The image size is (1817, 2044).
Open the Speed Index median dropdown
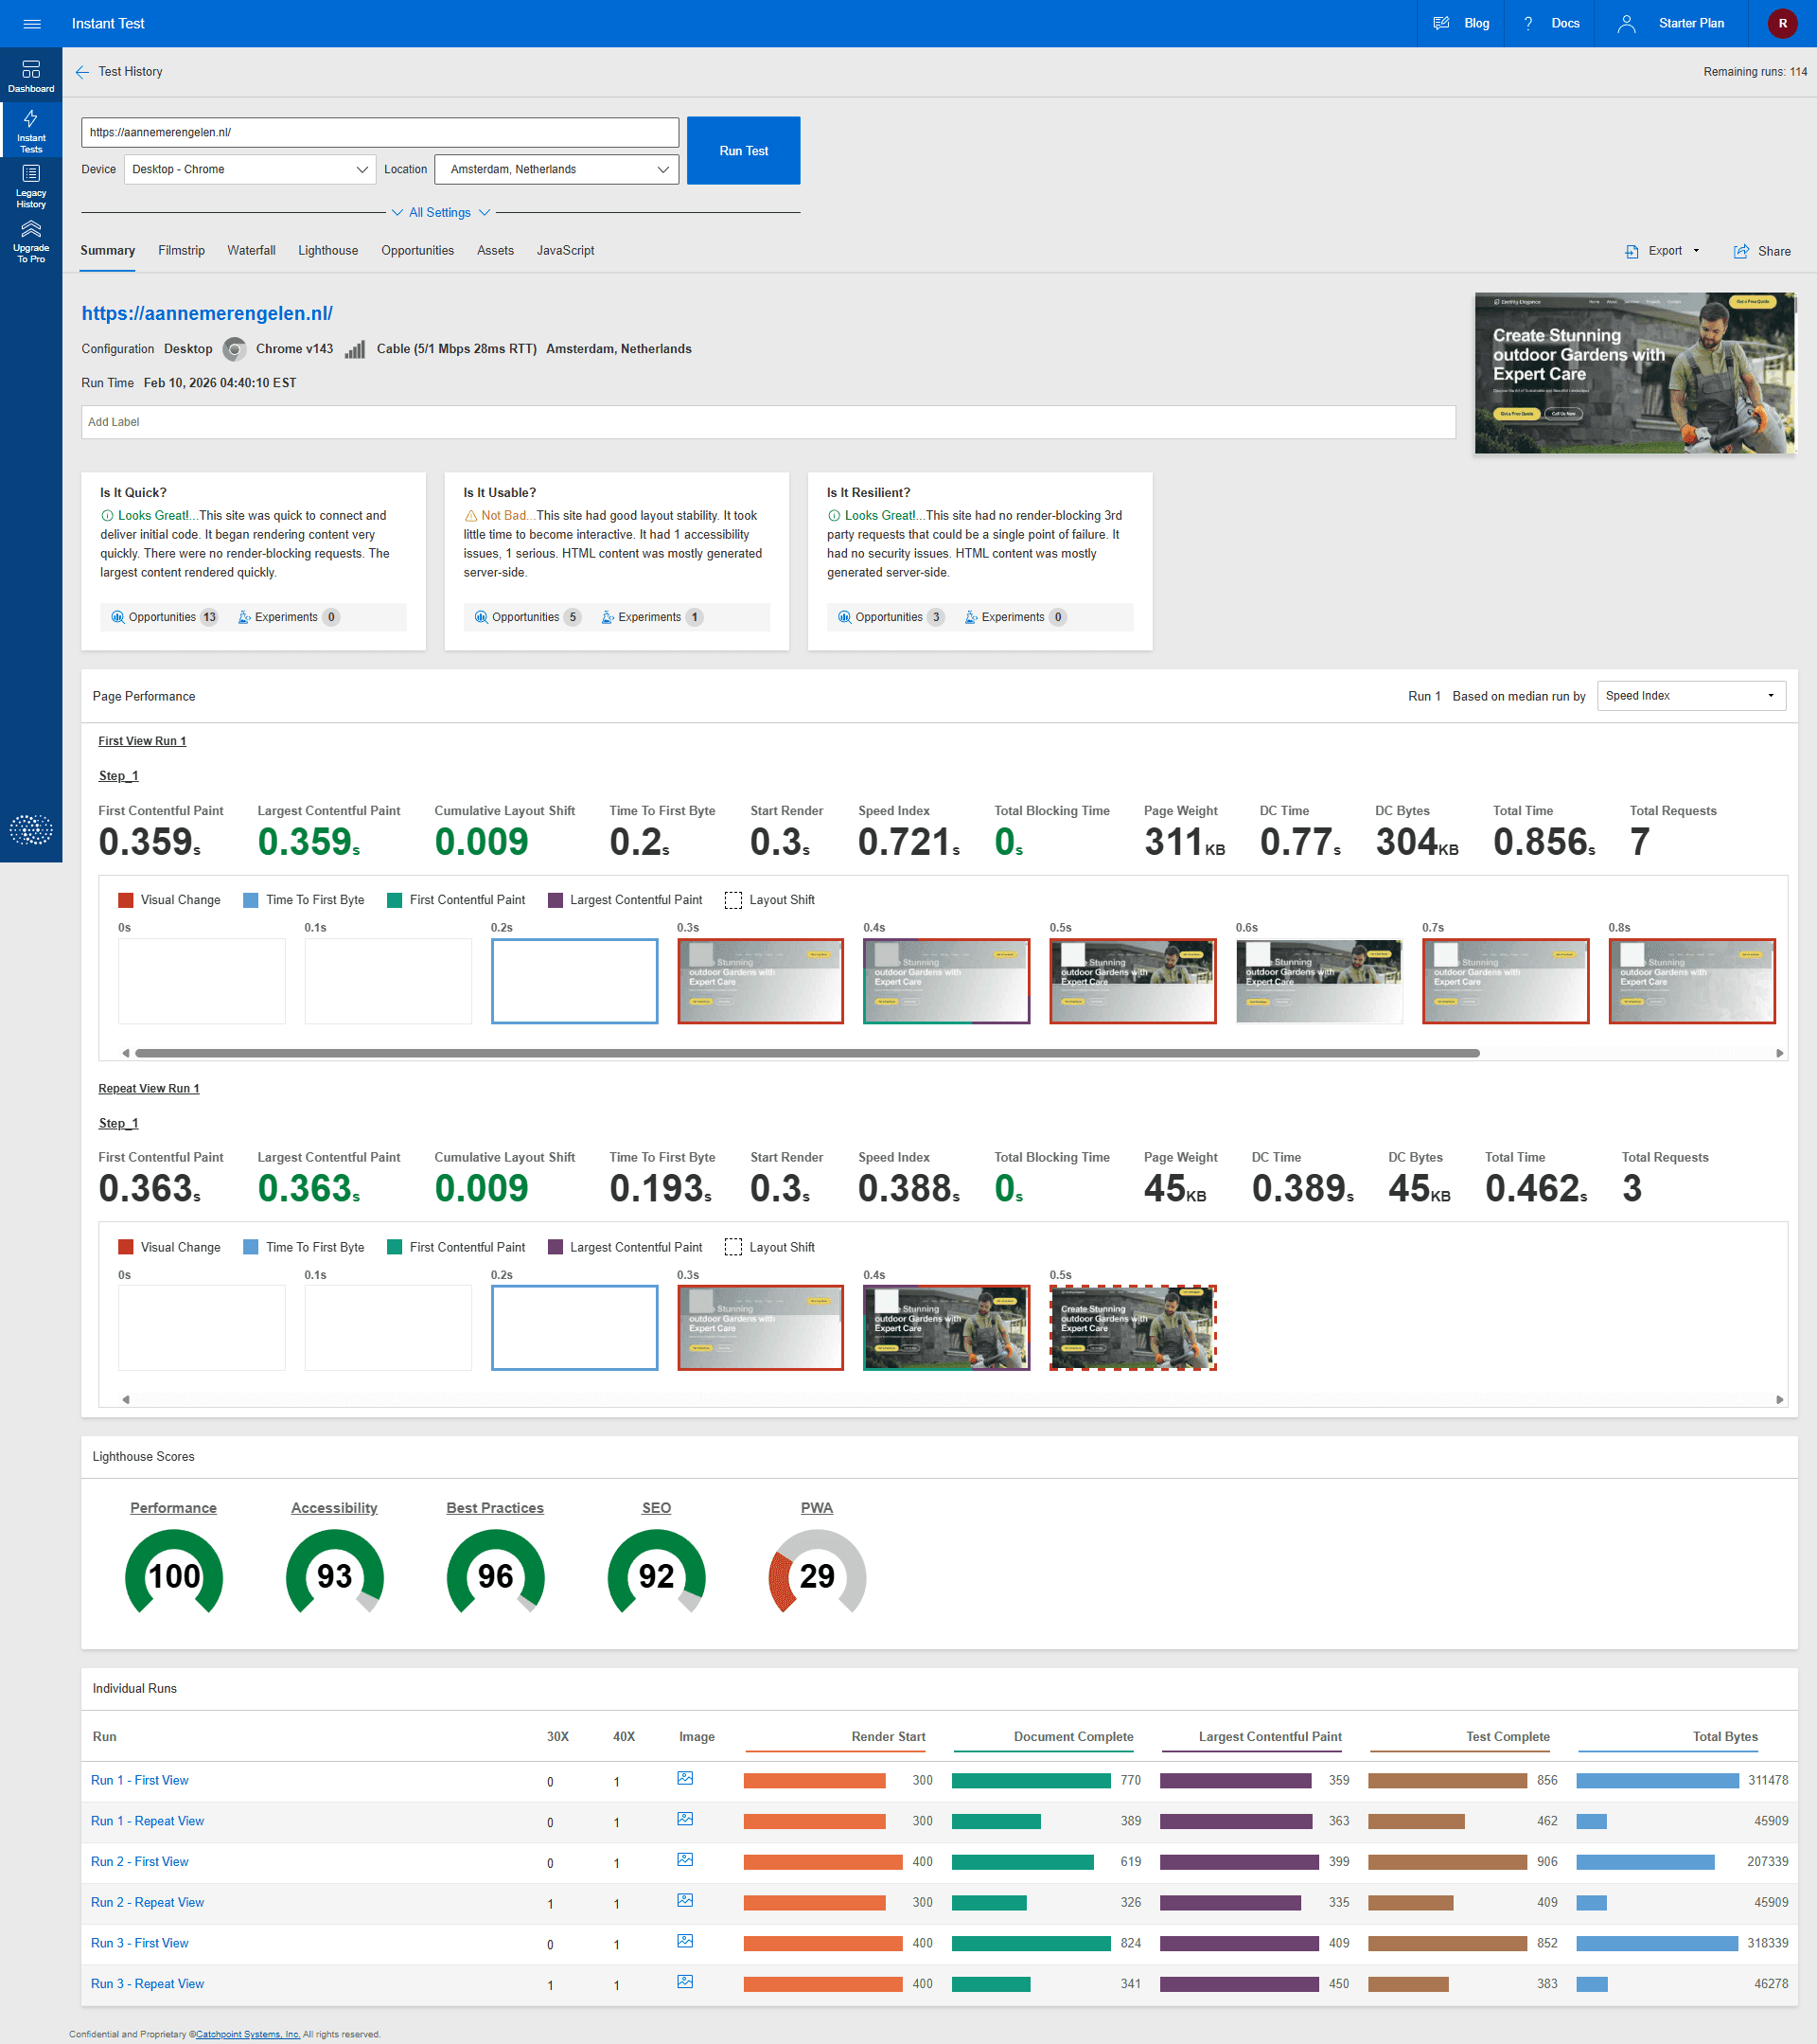point(1690,696)
